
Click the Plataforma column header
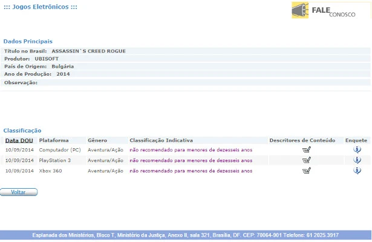tap(54, 140)
